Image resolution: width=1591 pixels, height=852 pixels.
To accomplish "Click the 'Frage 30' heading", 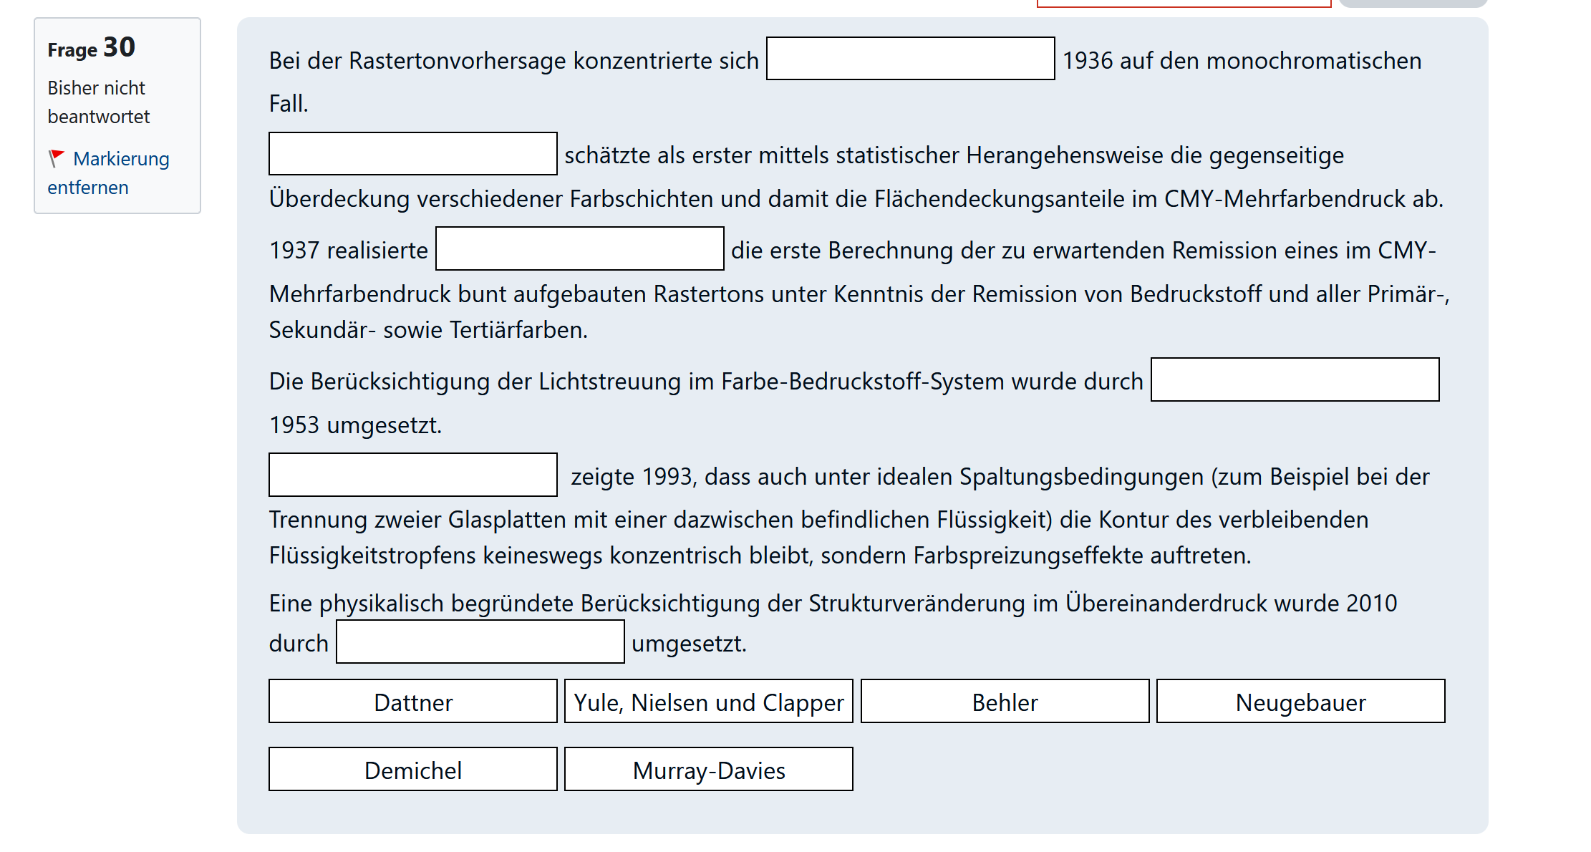I will click(x=92, y=48).
